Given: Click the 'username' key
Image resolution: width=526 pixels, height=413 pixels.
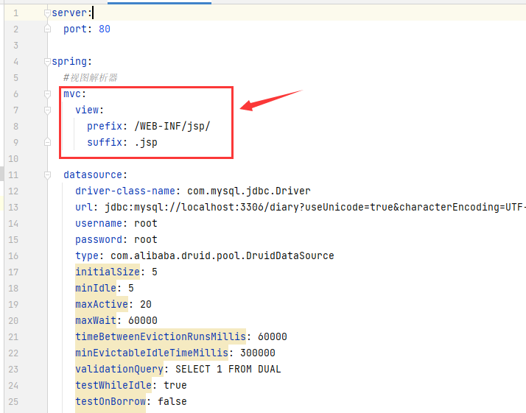Looking at the screenshot, I should (99, 223).
